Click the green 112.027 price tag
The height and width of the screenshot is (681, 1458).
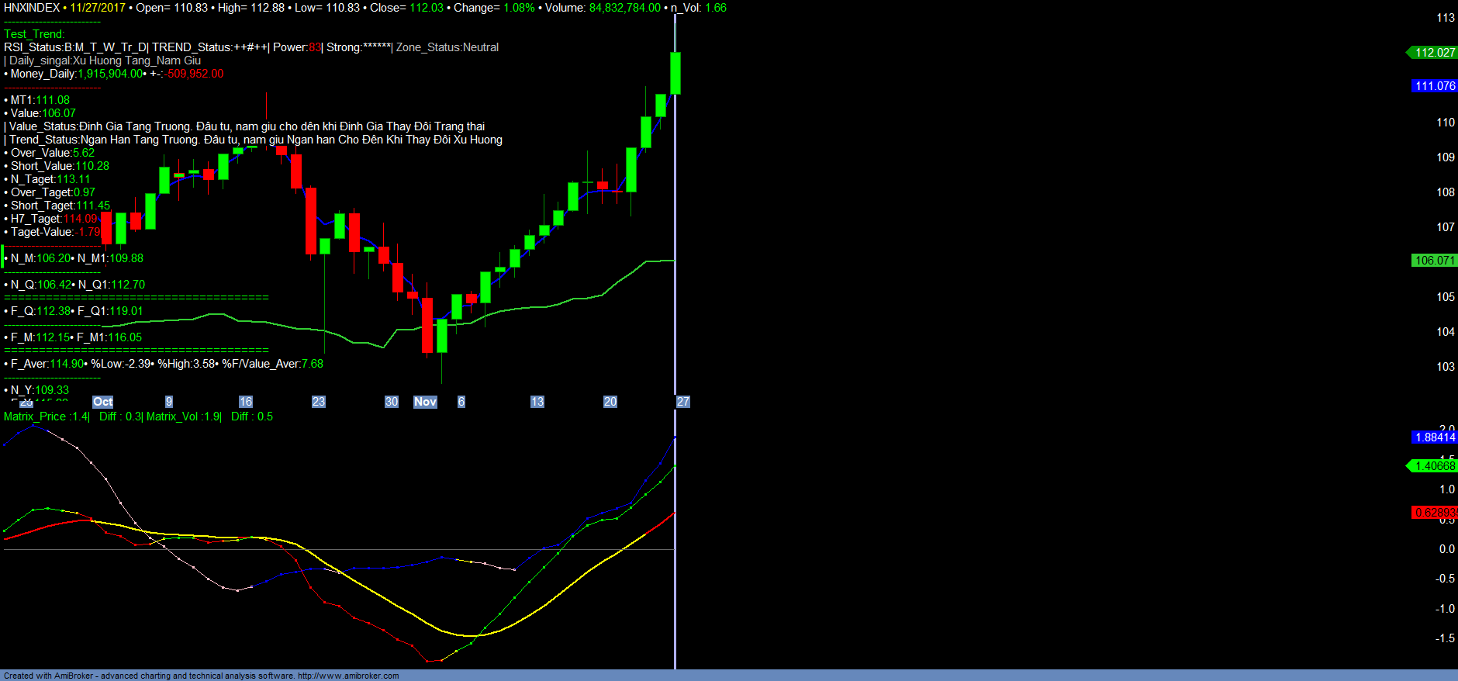(x=1434, y=53)
